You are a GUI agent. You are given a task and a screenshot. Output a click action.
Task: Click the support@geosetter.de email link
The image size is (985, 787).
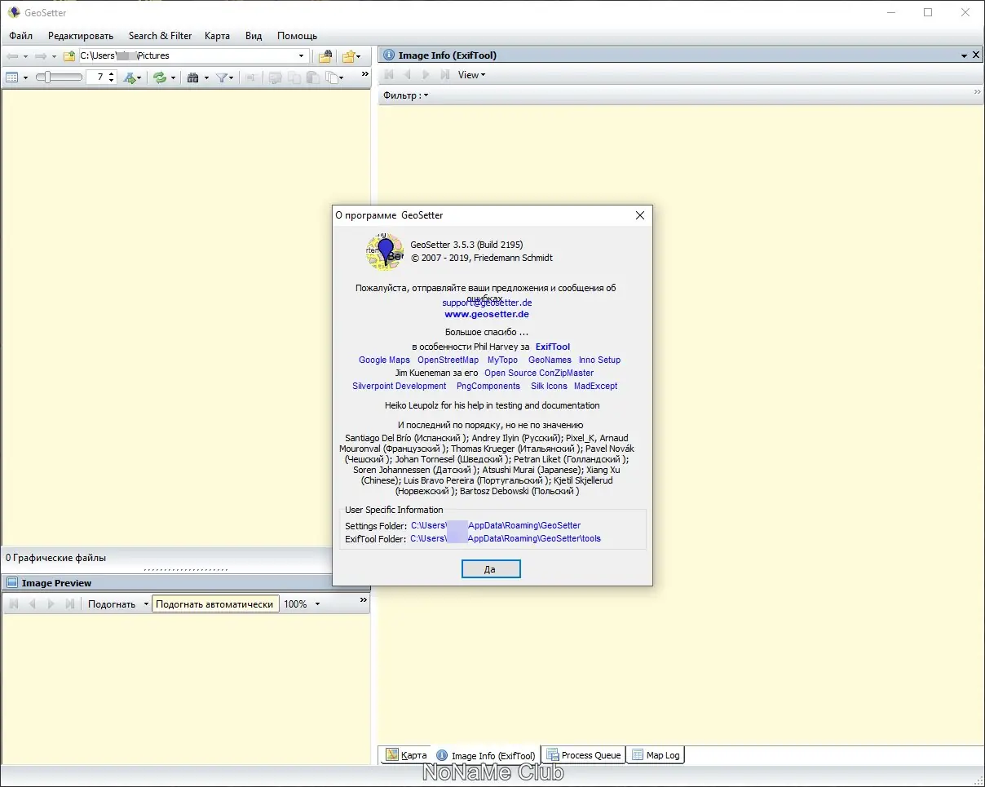[487, 303]
